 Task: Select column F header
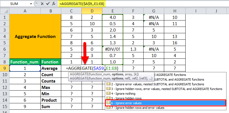tap(133, 11)
